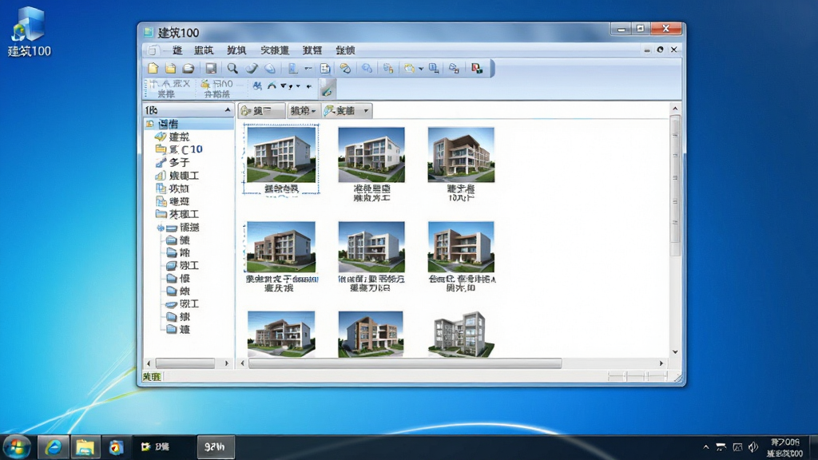
Task: Open the three-character menu in the menu bar
Action: tap(275, 50)
